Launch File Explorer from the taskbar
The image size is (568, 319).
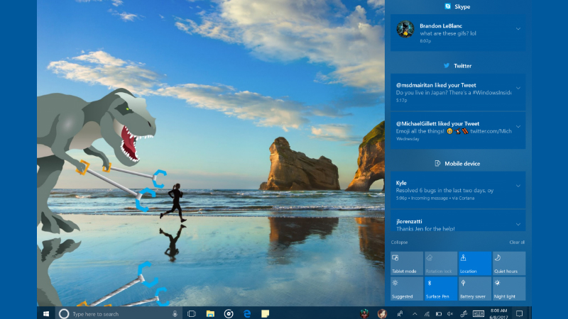point(210,313)
